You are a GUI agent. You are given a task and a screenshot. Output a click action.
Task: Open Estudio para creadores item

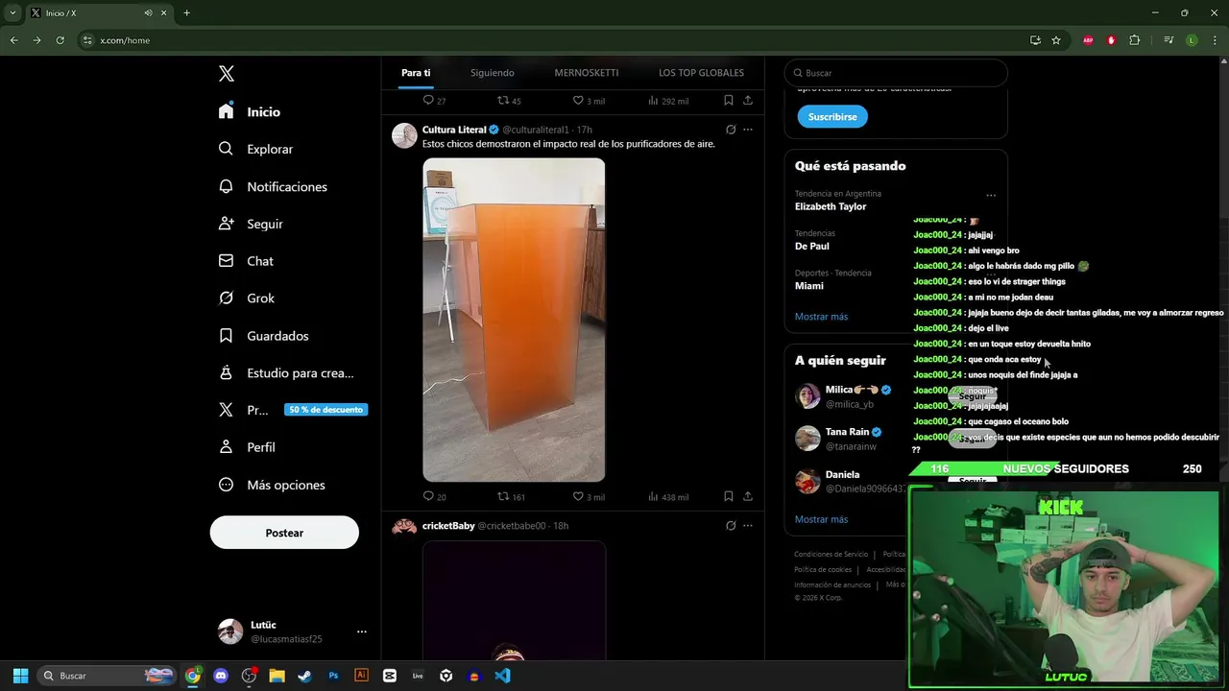tap(286, 372)
